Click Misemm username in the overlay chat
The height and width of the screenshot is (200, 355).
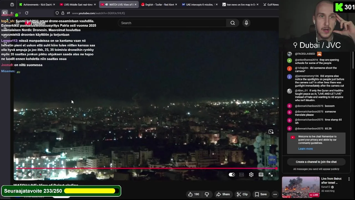(x=8, y=71)
